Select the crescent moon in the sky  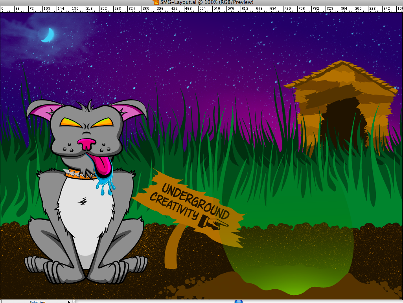tap(48, 35)
